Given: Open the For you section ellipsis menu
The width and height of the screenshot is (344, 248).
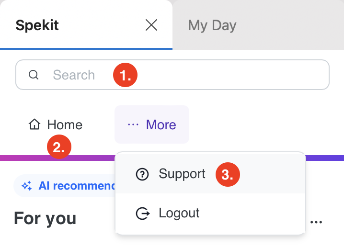Looking at the screenshot, I should coord(316,222).
